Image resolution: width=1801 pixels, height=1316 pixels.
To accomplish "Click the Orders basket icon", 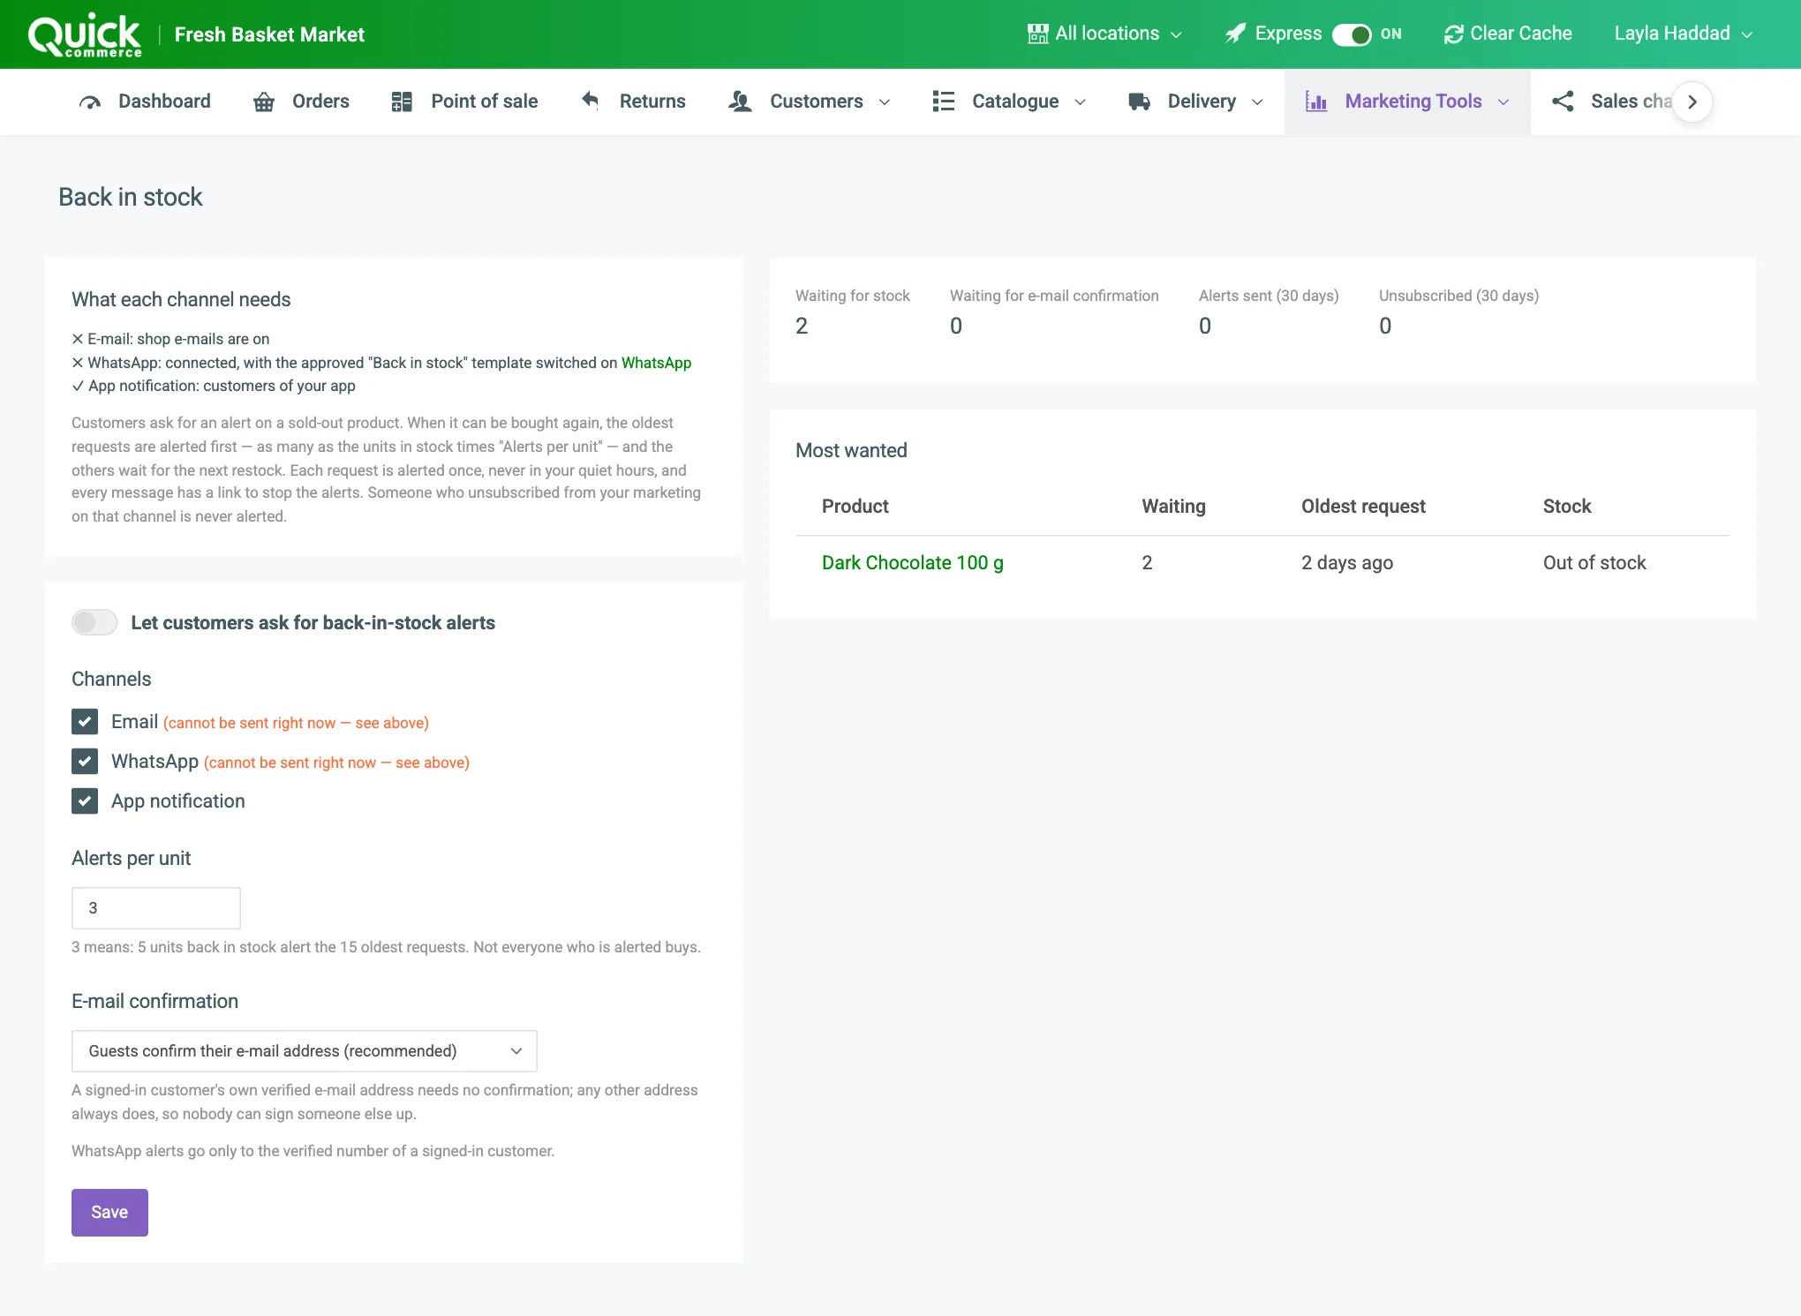I will (264, 102).
